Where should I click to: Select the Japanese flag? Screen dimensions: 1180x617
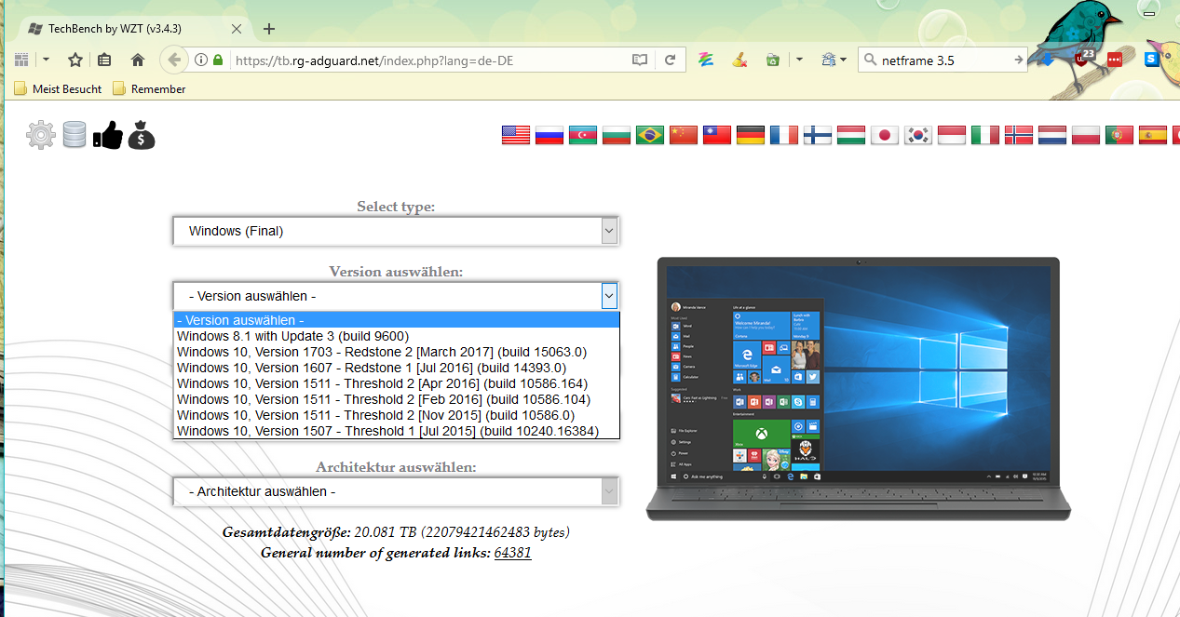click(885, 135)
